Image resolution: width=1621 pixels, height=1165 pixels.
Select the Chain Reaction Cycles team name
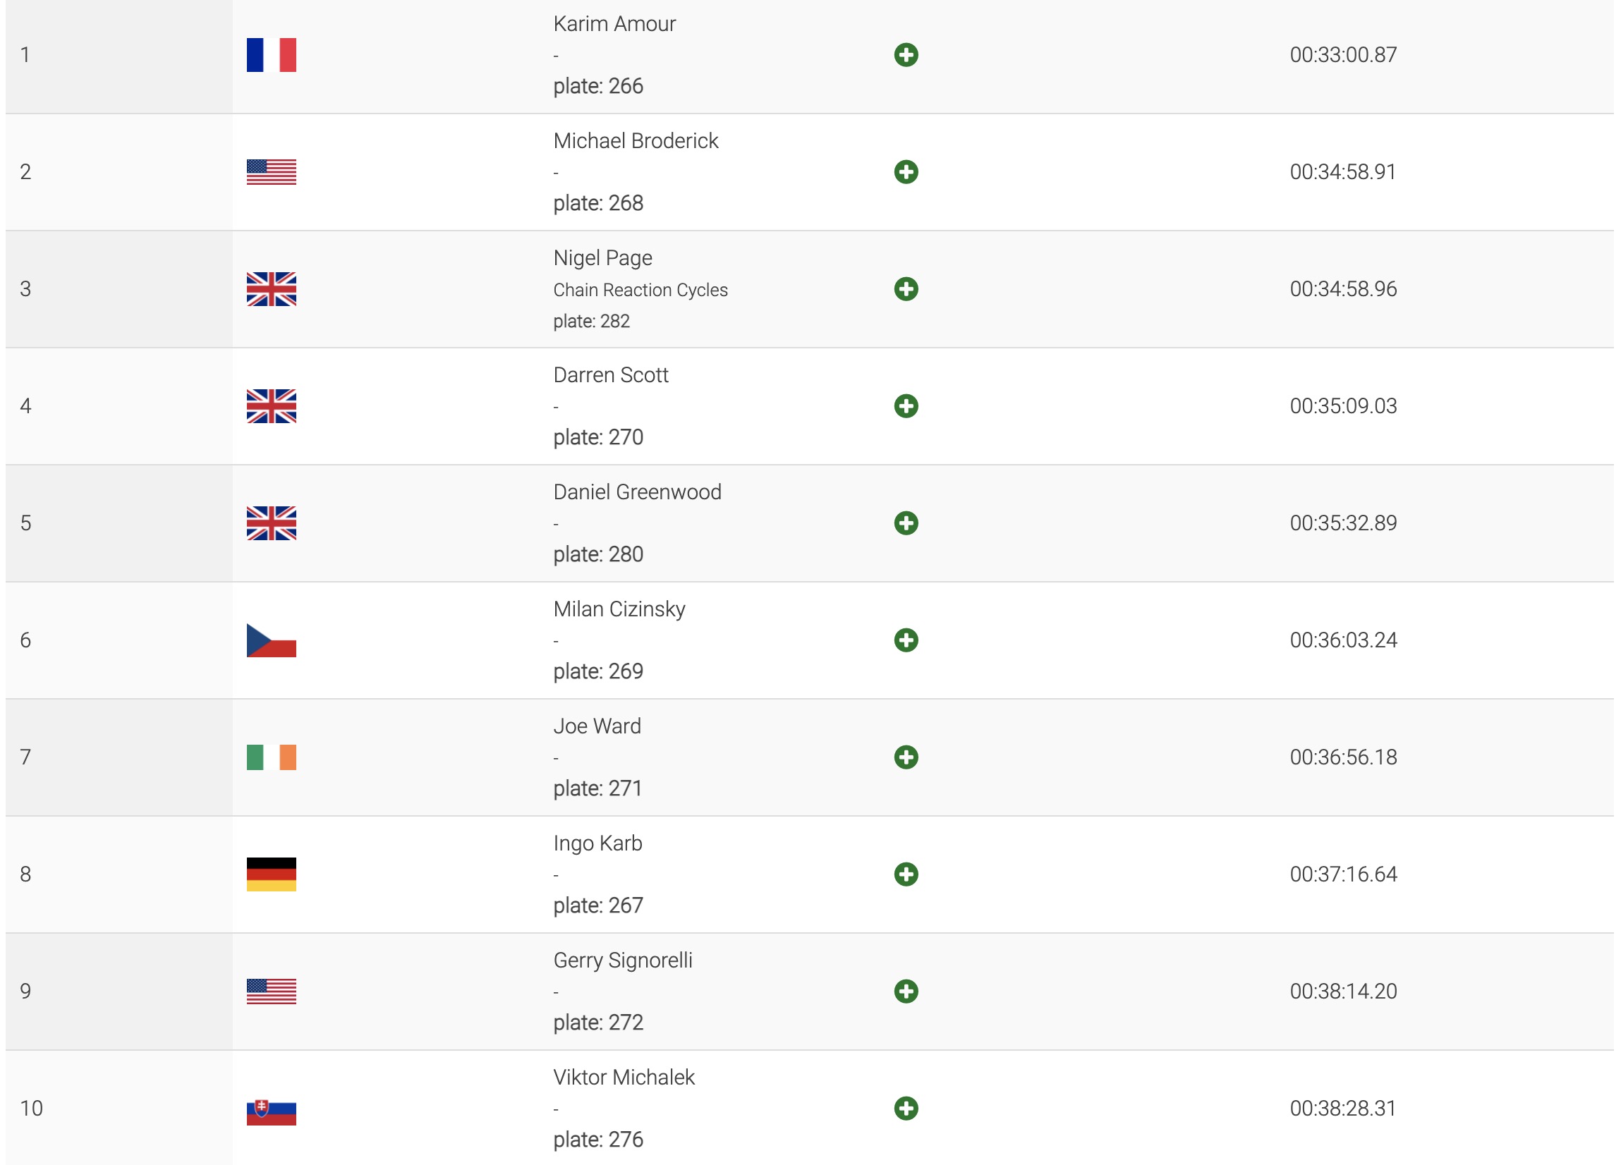(640, 290)
